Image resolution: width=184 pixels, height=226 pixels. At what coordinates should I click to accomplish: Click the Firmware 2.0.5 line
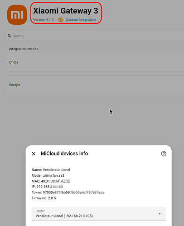pos(44,198)
